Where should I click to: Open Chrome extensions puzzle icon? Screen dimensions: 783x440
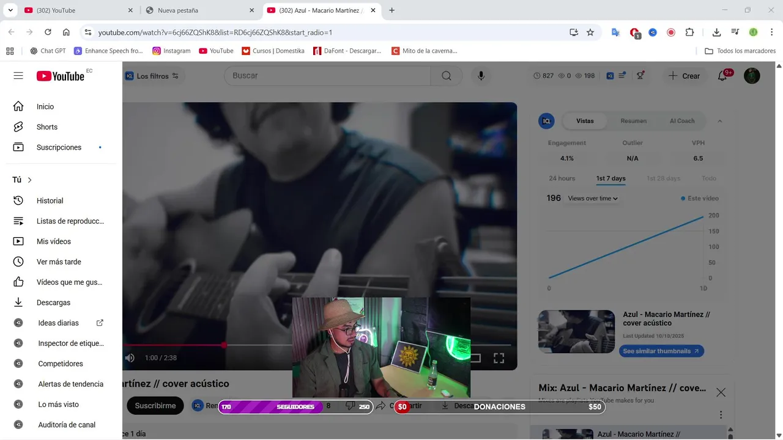point(689,32)
